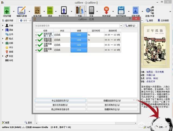Select the Authors person icon in sidebar
Image resolution: width=173 pixels, height=131 pixels.
click(x=7, y=26)
